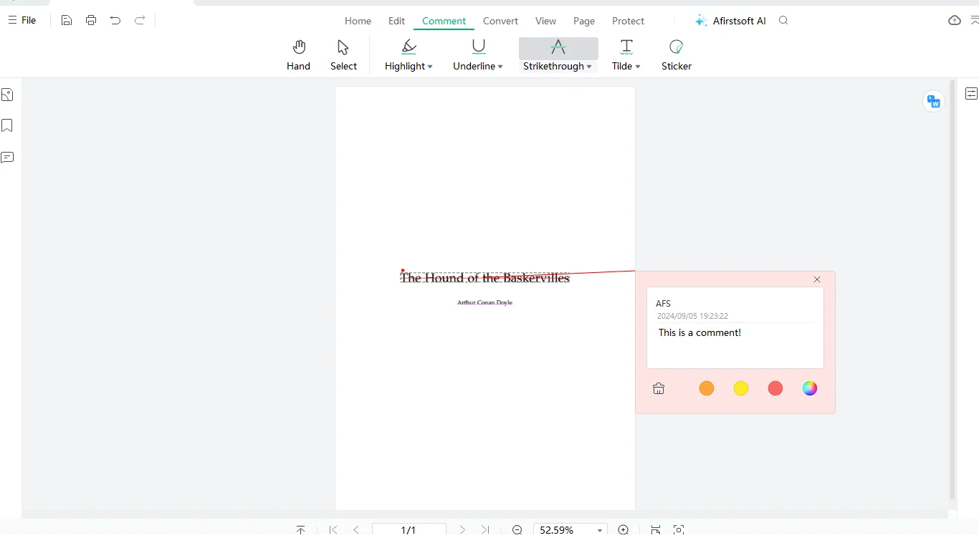Select the Sticker tool
This screenshot has height=543, width=979.
point(677,55)
